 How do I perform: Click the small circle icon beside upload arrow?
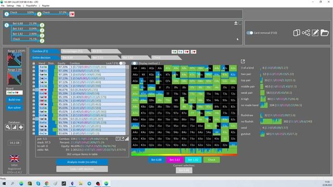tap(240, 23)
